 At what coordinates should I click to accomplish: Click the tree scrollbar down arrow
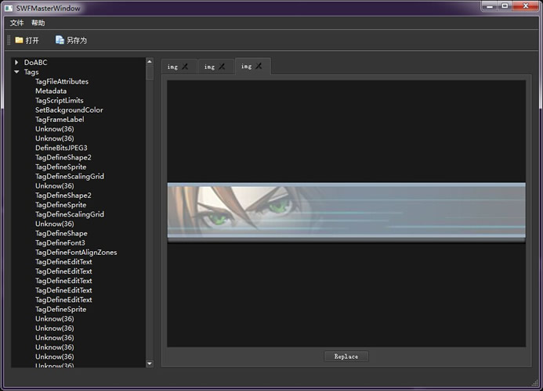[150, 363]
